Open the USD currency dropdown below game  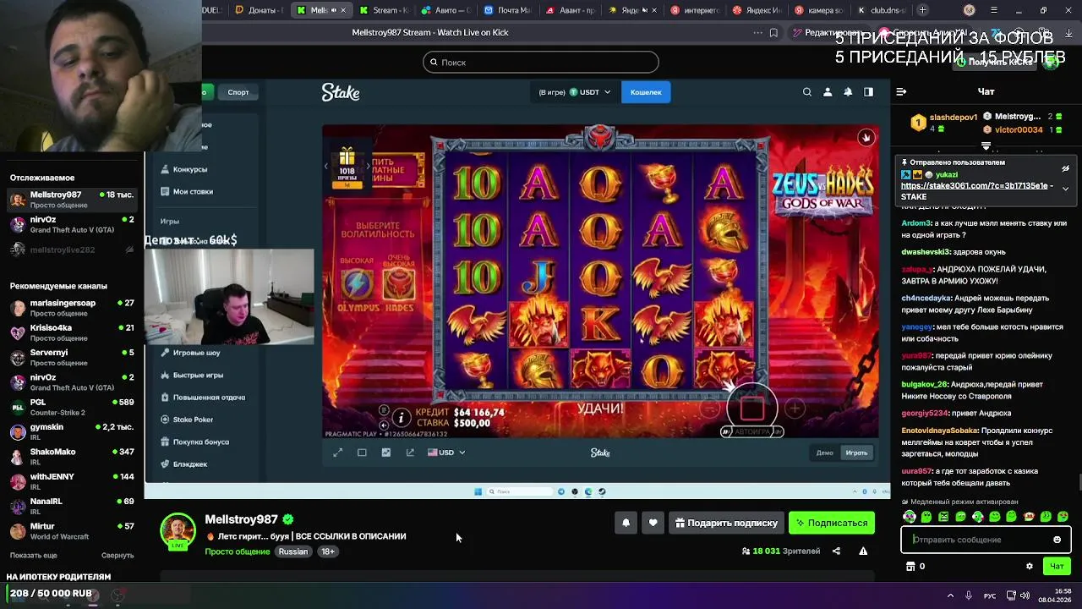[446, 453]
